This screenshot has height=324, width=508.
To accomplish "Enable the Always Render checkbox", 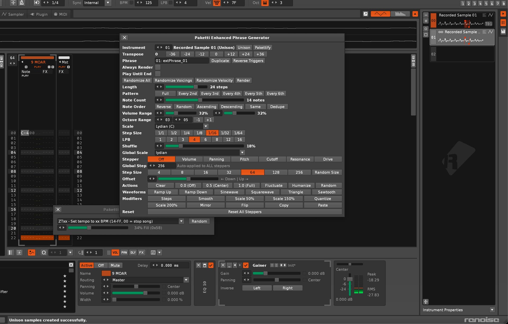I will pyautogui.click(x=158, y=67).
